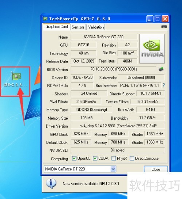Viewport: 182px width, 199px height.
Task: Click the GPU field showing GT216
Action: coord(83,45)
